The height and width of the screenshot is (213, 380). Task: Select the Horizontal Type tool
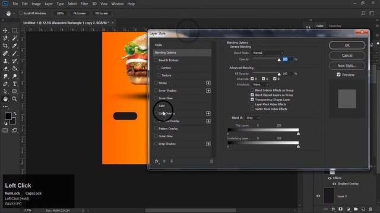tap(14, 84)
